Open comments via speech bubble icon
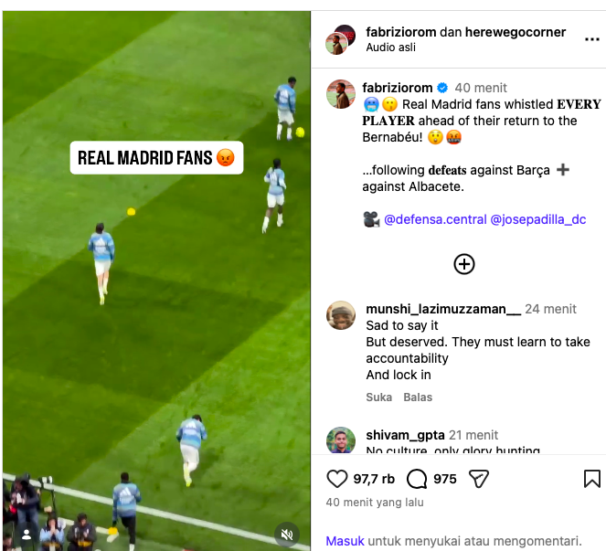The height and width of the screenshot is (551, 606). (417, 479)
